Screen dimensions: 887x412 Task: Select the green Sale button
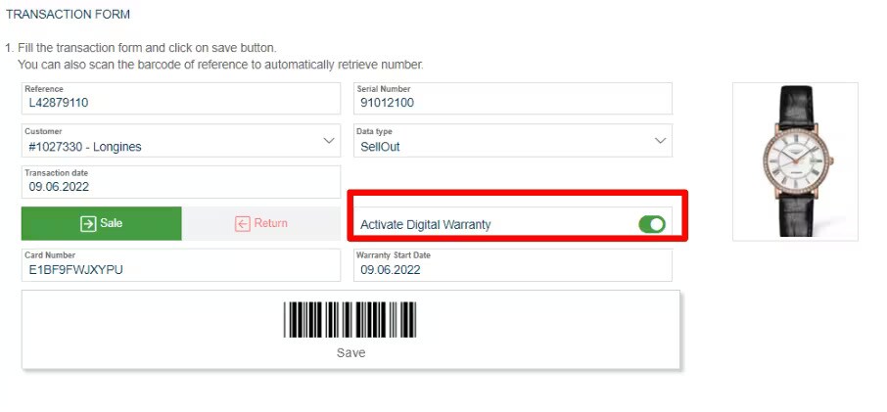coord(101,223)
